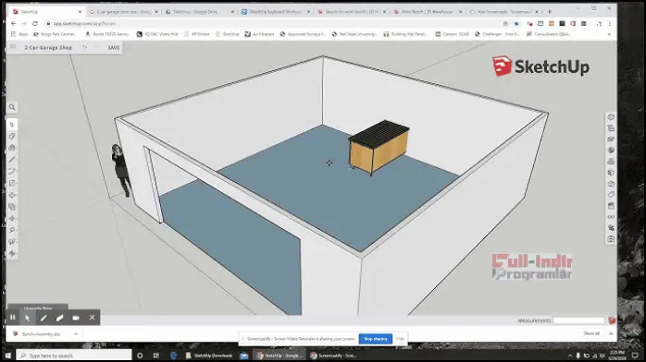Undo the last action in SketchUp
Viewport: 646px width, 362px height.
(84, 48)
